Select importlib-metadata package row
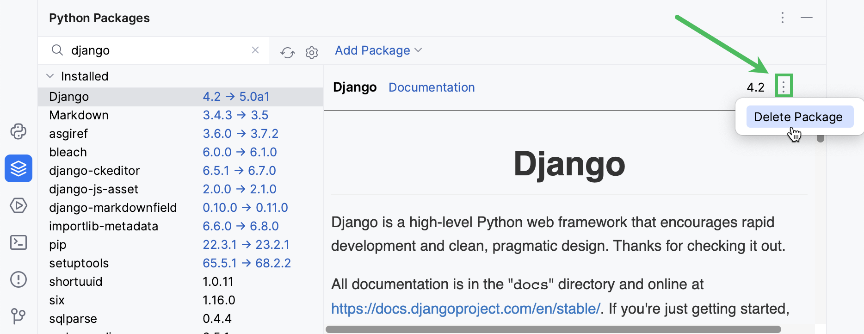 180,226
